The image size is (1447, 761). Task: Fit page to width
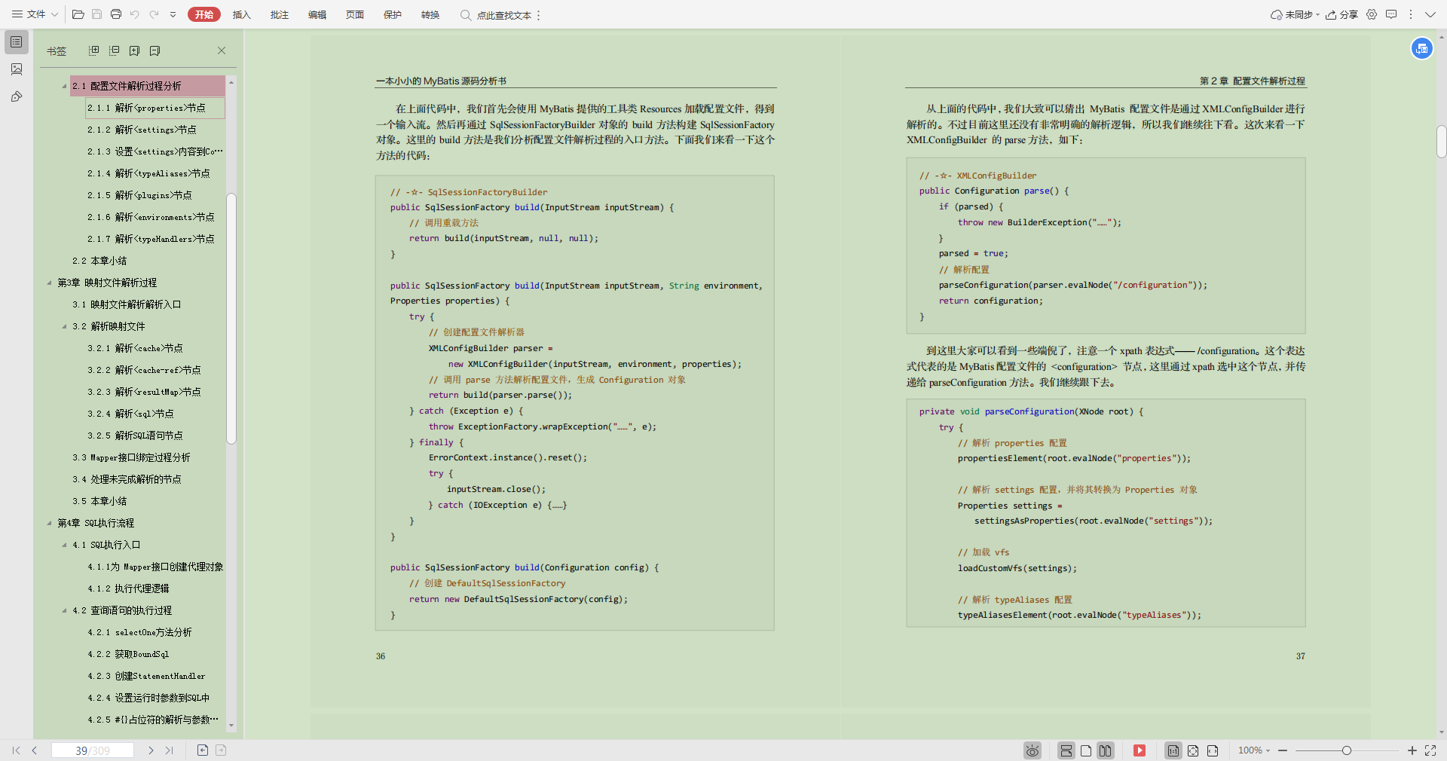pyautogui.click(x=1213, y=750)
